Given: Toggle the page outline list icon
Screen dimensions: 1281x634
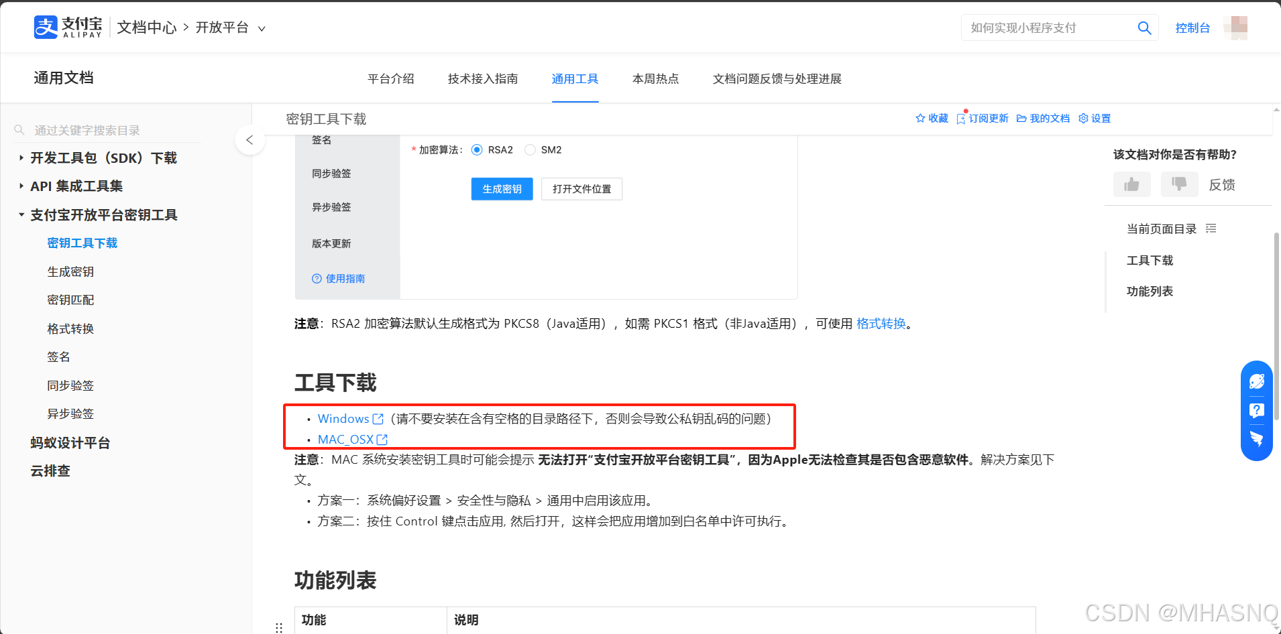Looking at the screenshot, I should (x=1211, y=229).
